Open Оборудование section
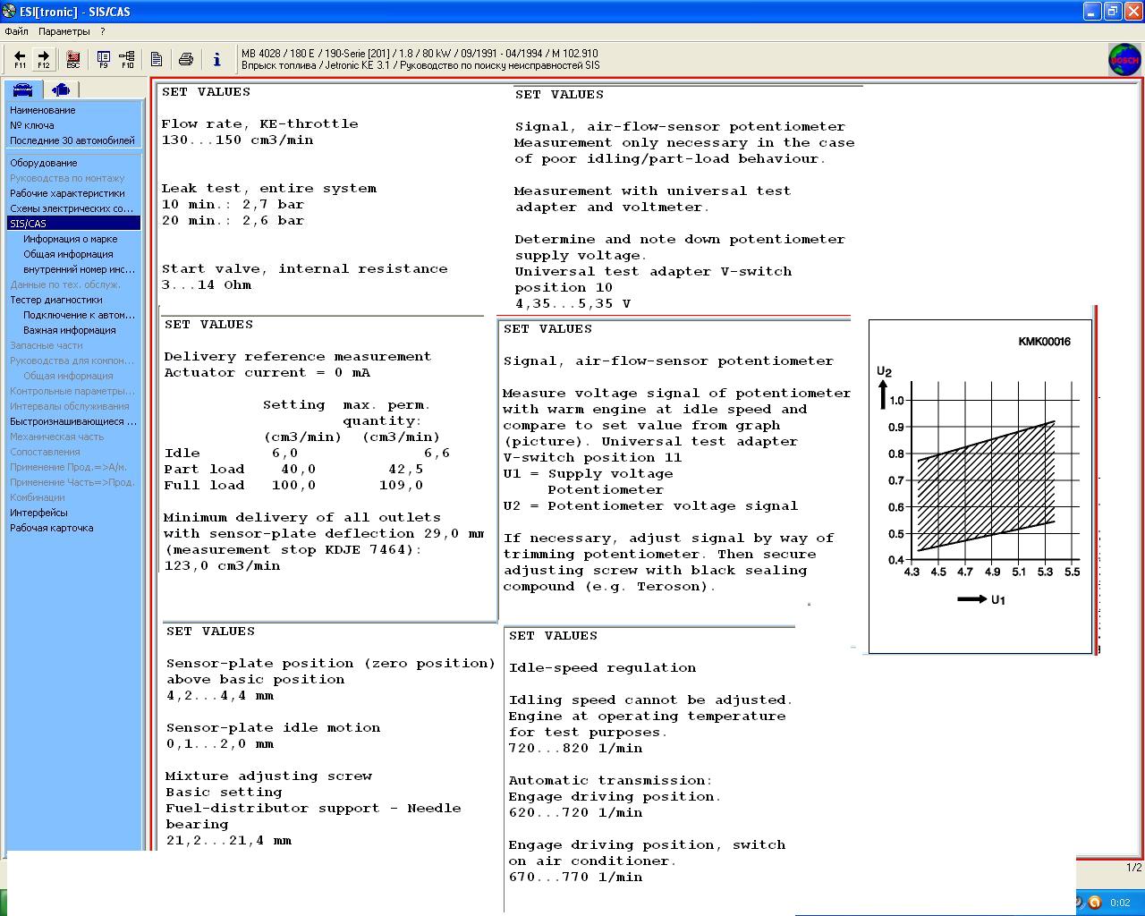 (x=43, y=163)
